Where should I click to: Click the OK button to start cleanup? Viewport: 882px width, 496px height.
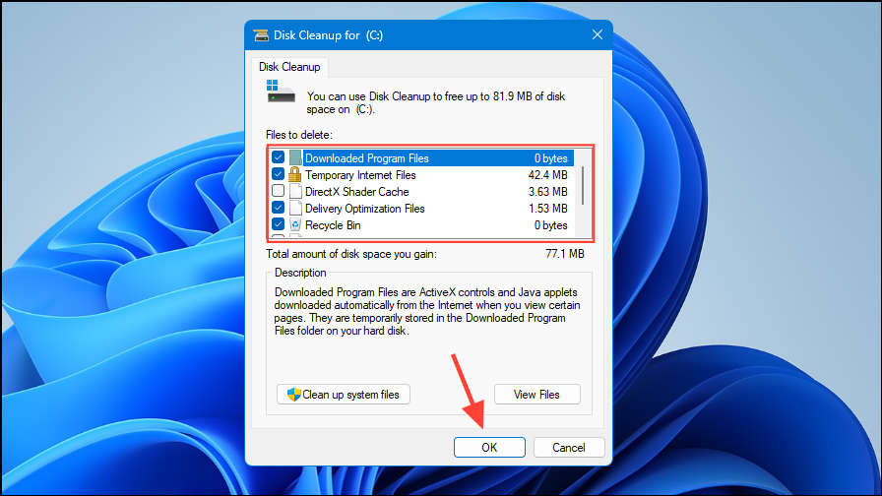pyautogui.click(x=489, y=447)
